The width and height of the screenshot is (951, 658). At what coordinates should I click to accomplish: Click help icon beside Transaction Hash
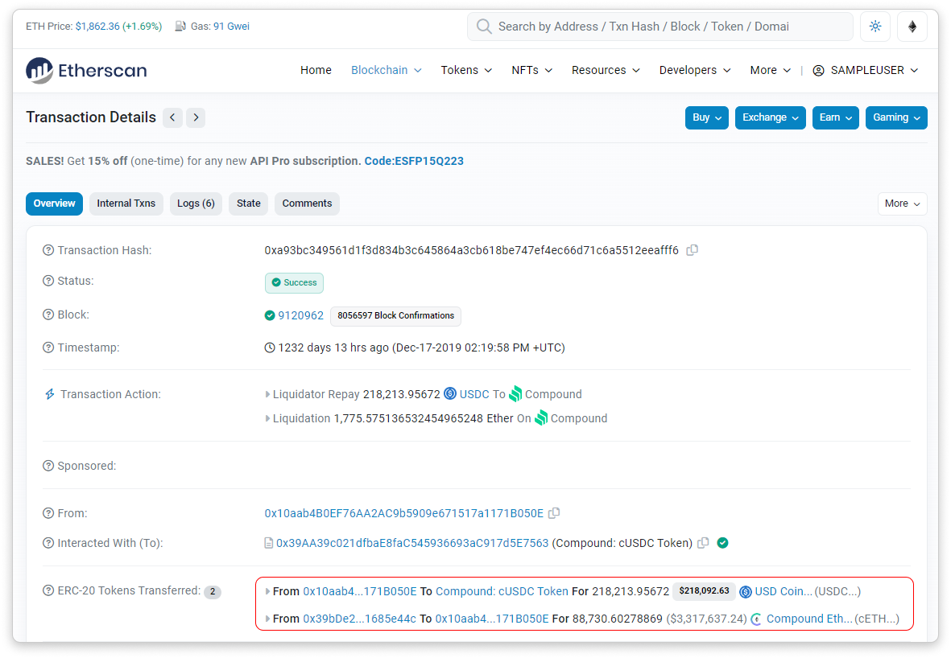pos(48,250)
